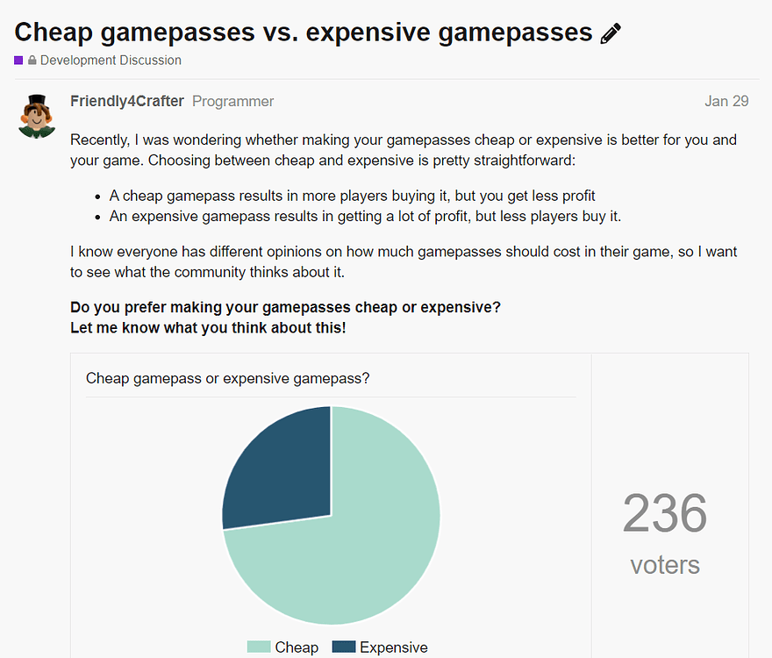Image resolution: width=772 pixels, height=658 pixels.
Task: Click the center of the pie chart
Action: click(332, 515)
